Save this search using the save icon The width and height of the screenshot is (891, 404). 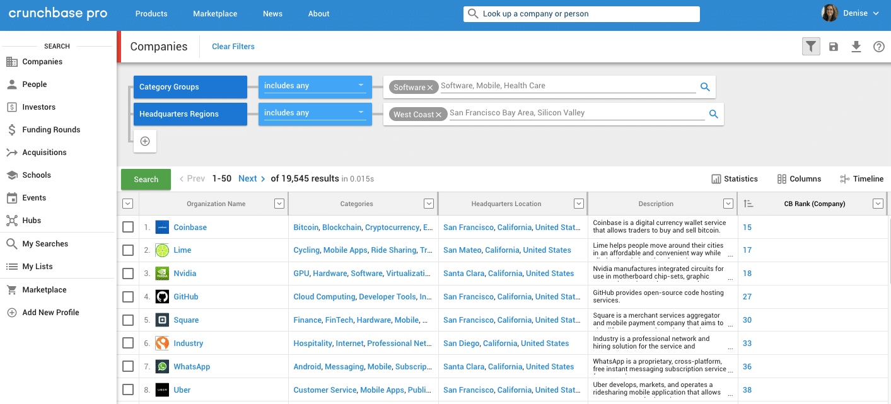click(x=834, y=46)
